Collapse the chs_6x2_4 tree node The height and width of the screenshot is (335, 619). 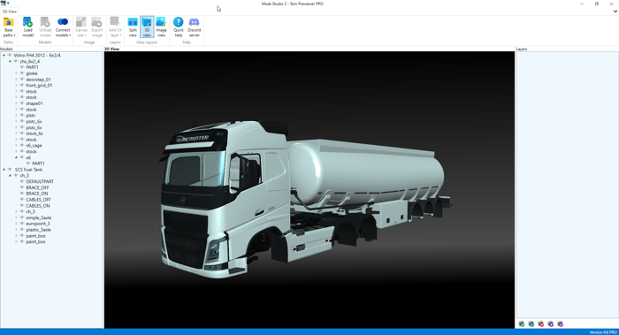pos(11,61)
